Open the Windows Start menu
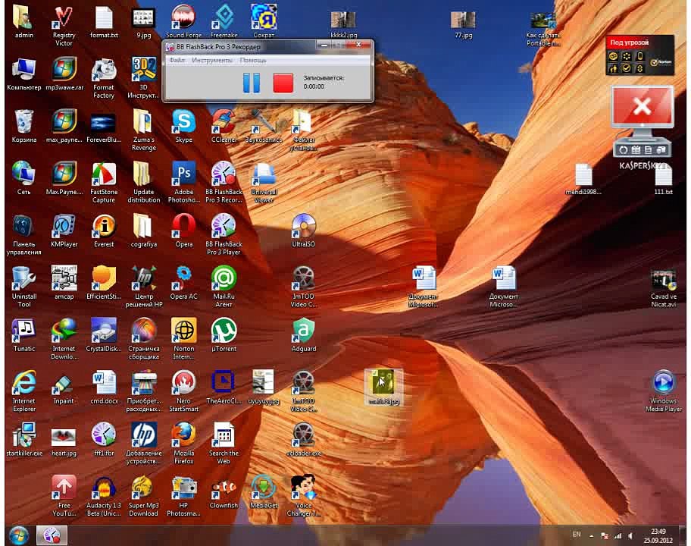691x546 pixels. 18,535
